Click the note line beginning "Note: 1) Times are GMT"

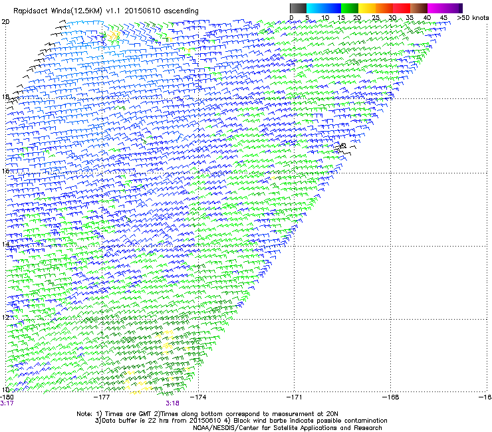(207, 414)
